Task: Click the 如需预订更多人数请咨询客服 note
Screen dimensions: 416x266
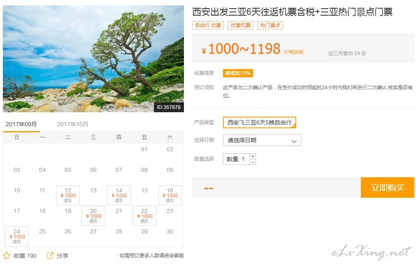Action: (x=151, y=255)
